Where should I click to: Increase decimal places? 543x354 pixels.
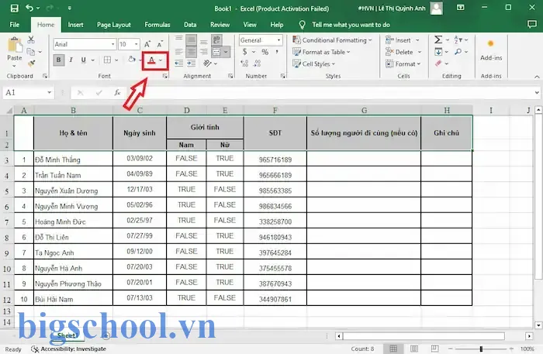tap(245, 64)
